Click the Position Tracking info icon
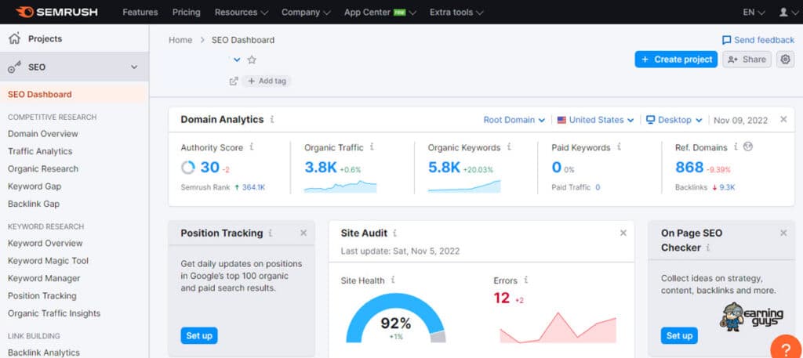803x358 pixels. pyautogui.click(x=271, y=233)
